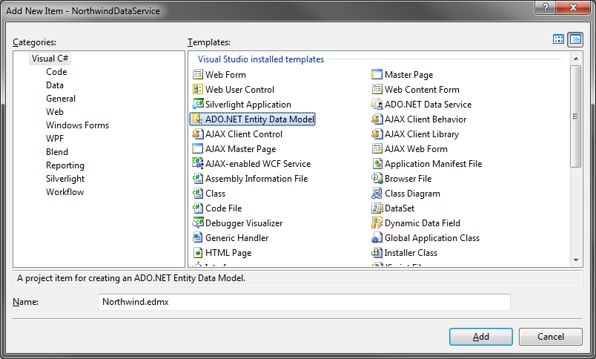Switch templates to small icons view

[575, 39]
